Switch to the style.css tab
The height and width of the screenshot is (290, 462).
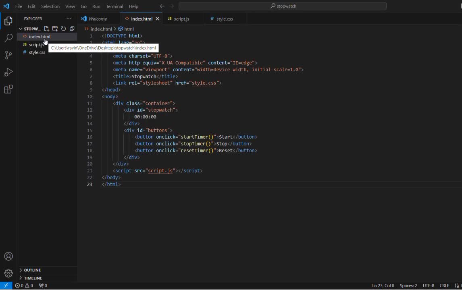point(225,19)
